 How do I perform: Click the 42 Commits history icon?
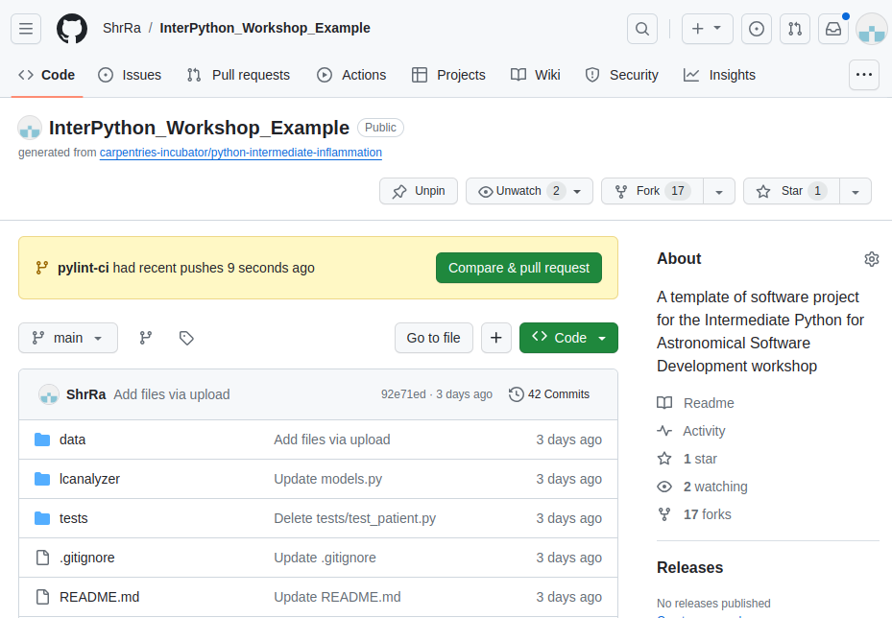(516, 394)
